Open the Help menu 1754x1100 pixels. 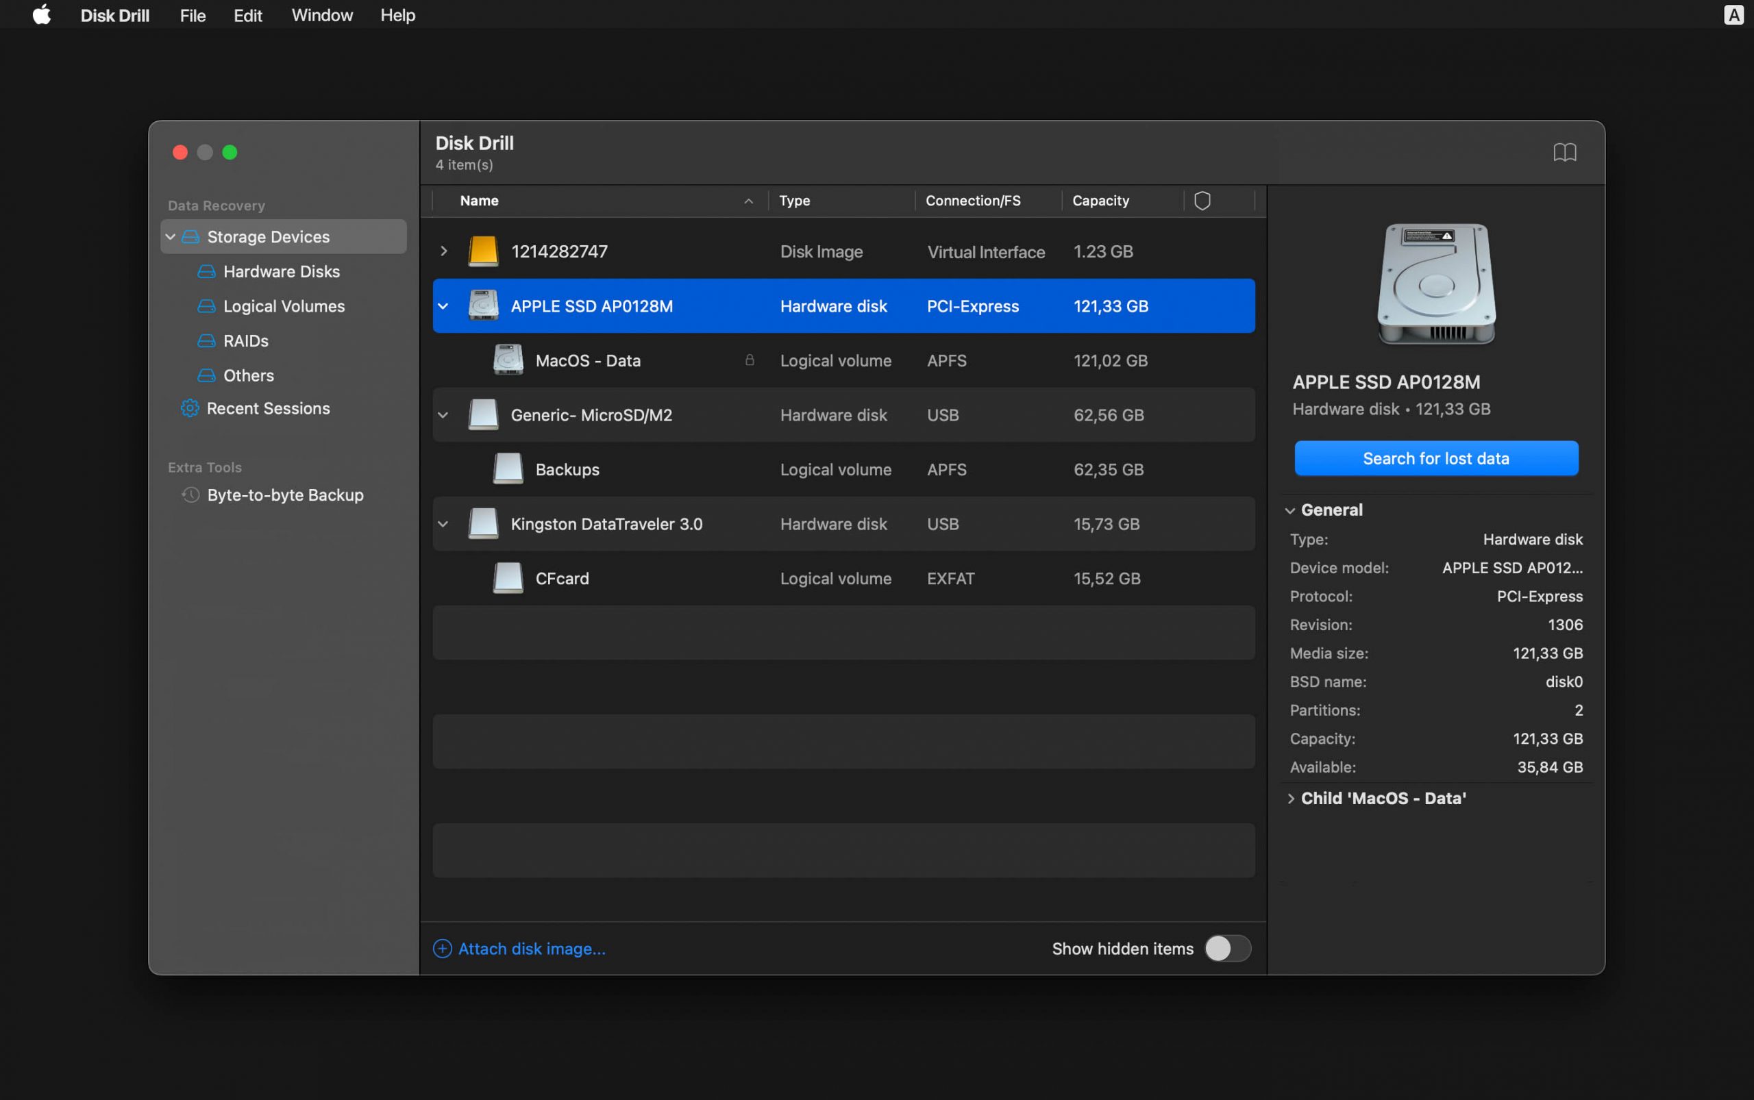(x=397, y=14)
